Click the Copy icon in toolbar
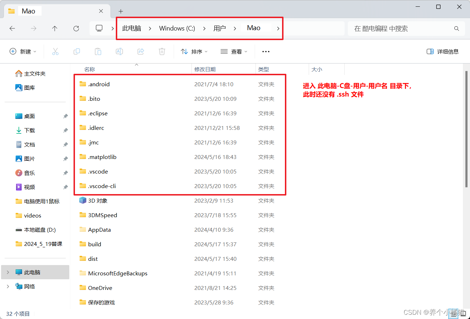Image resolution: width=470 pixels, height=319 pixels. (x=77, y=51)
